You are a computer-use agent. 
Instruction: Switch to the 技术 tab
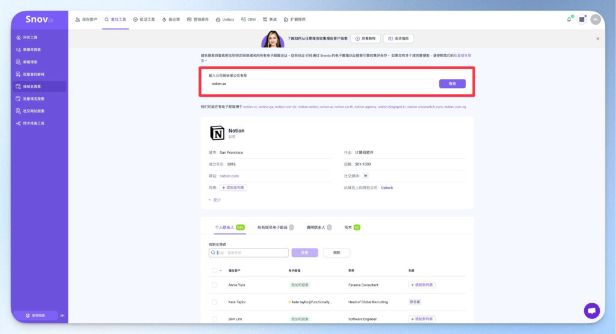352,227
